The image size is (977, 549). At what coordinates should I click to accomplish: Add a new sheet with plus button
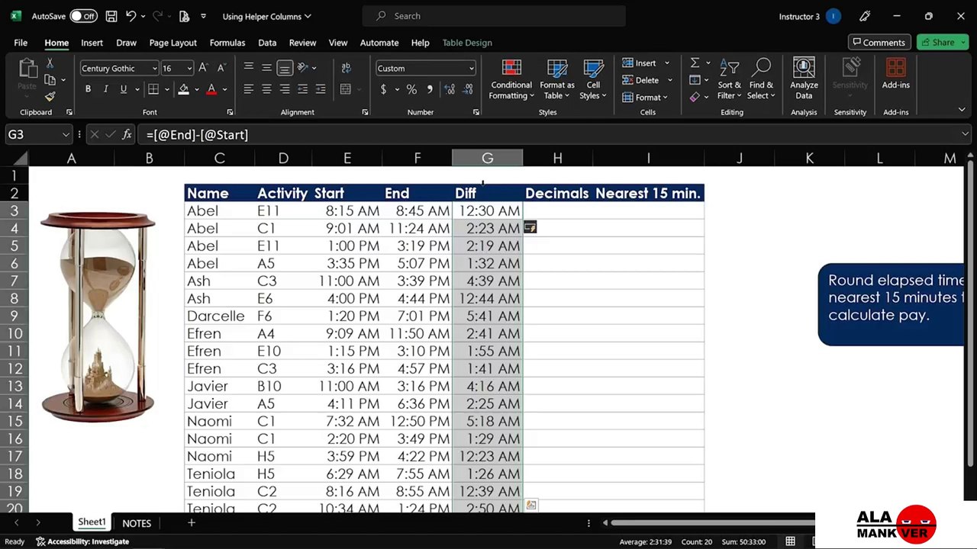pyautogui.click(x=192, y=523)
